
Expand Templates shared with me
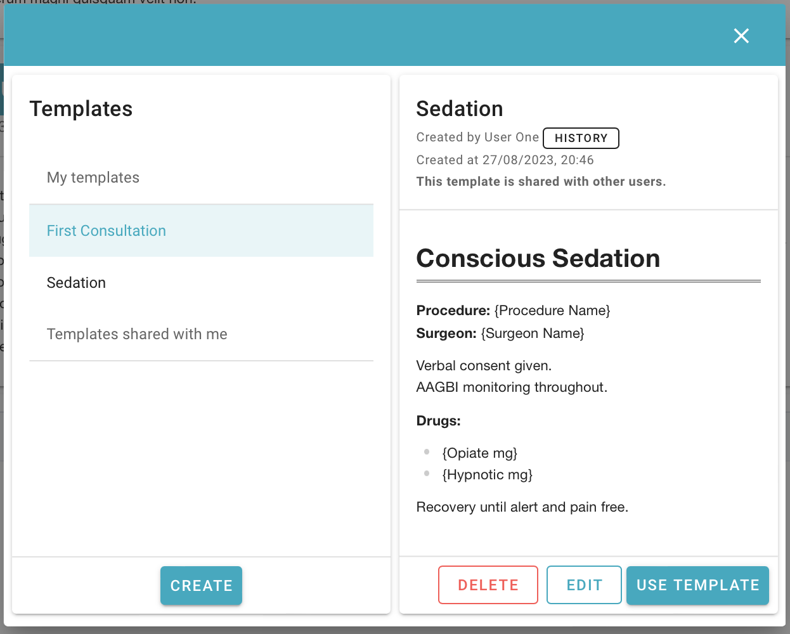pyautogui.click(x=137, y=334)
